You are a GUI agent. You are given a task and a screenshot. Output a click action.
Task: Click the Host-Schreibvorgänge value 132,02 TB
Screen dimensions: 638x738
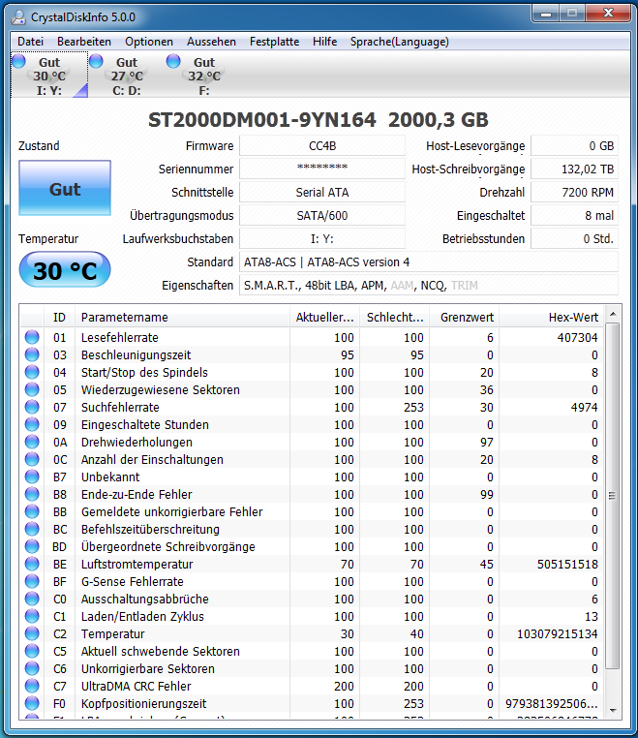point(574,169)
